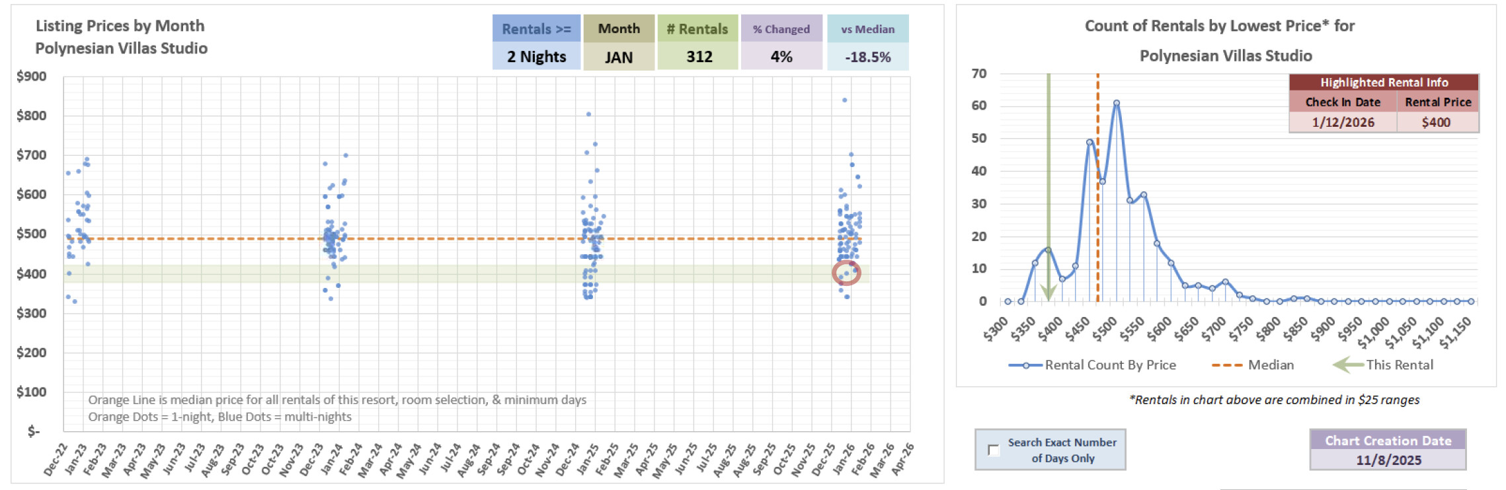The height and width of the screenshot is (490, 1506).
Task: Click the green This Rental arrow in the chart
Action: (x=1048, y=198)
